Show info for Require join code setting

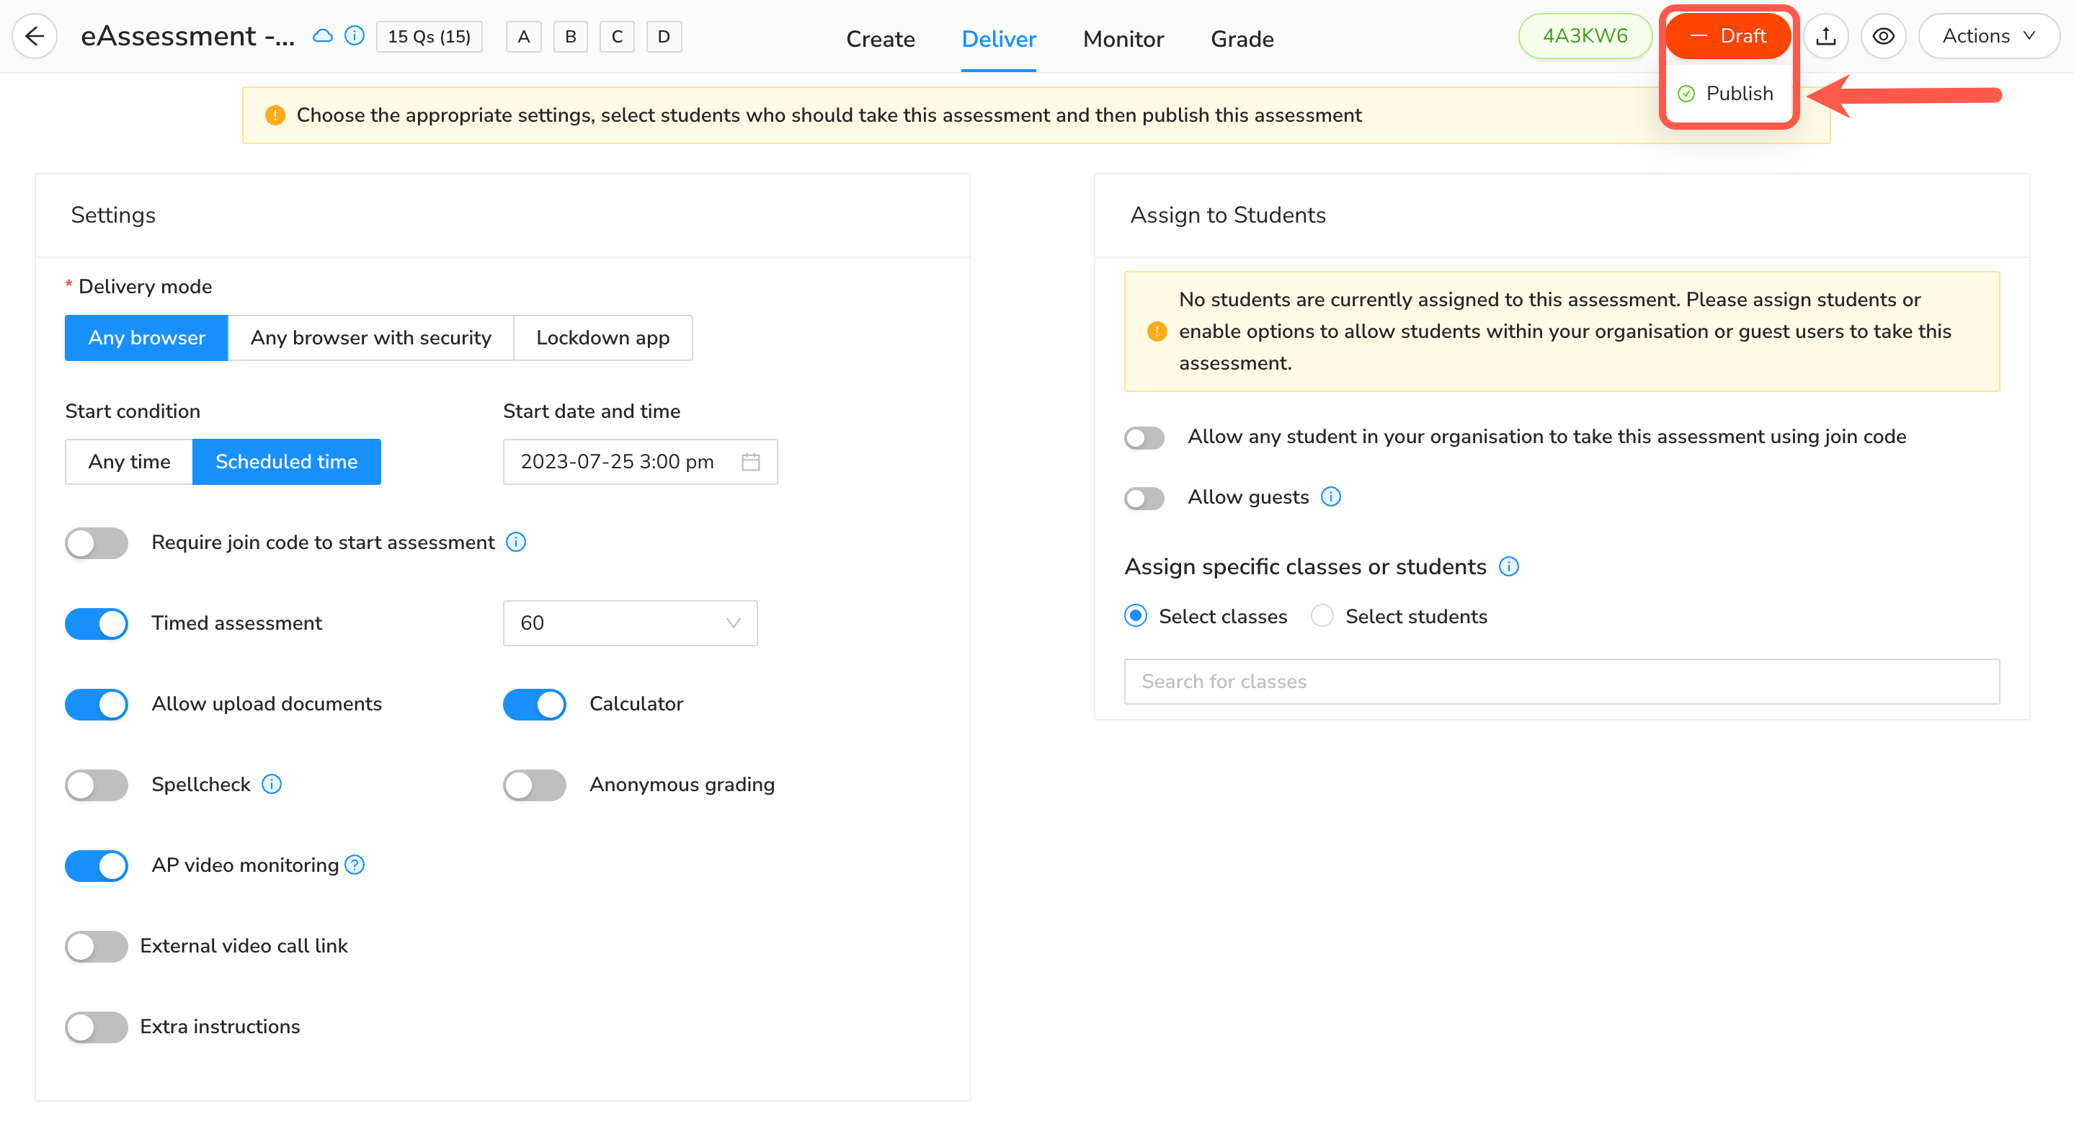click(516, 542)
